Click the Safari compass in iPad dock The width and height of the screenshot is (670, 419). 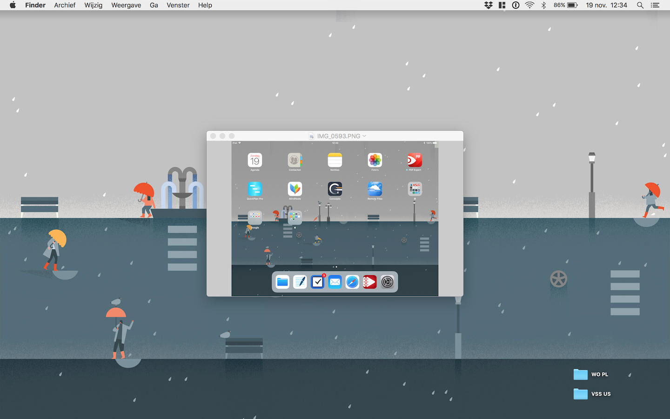[352, 282]
